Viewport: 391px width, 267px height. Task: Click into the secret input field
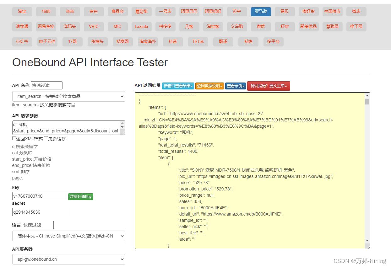(40, 212)
